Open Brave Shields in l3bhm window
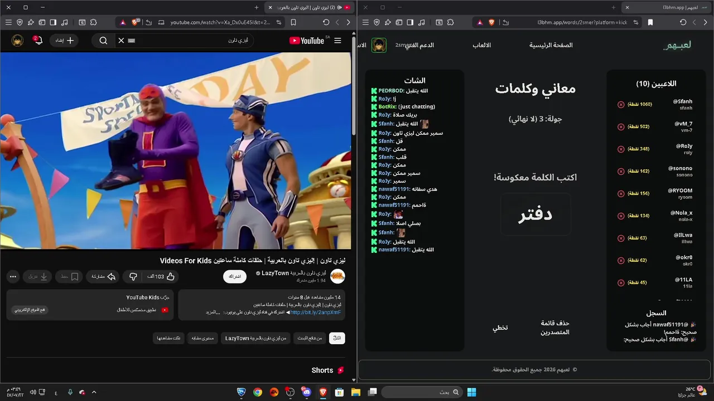714x401 pixels. pos(491,22)
